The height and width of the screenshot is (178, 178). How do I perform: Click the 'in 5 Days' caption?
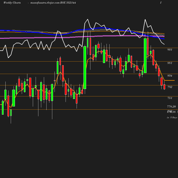[172, 117]
